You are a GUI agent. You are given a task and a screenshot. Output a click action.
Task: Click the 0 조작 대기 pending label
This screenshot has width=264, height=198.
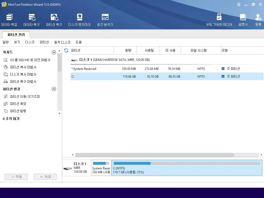pyautogui.click(x=11, y=119)
